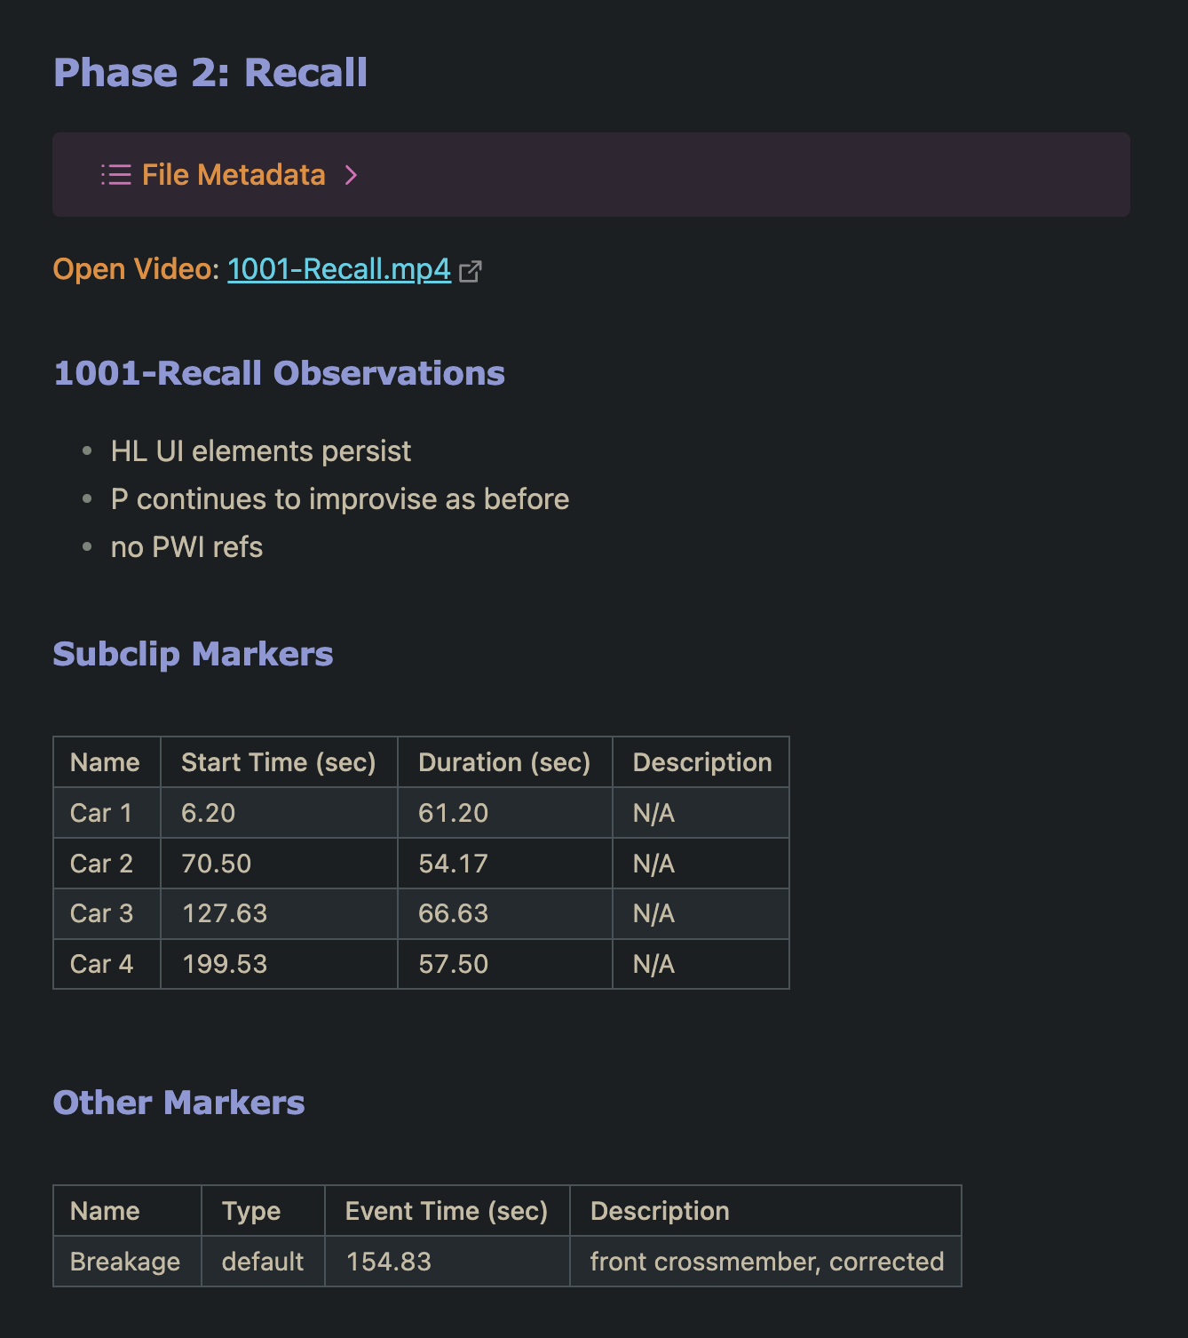Click the File Metadata callout title

pos(234,175)
